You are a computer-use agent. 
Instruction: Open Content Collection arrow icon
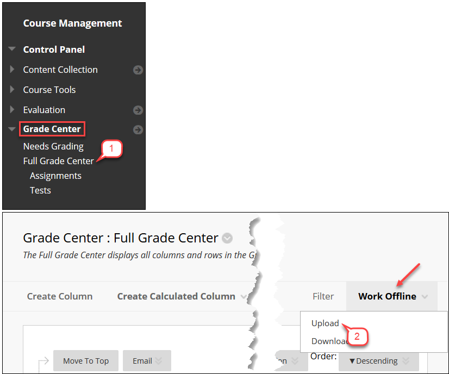[138, 70]
